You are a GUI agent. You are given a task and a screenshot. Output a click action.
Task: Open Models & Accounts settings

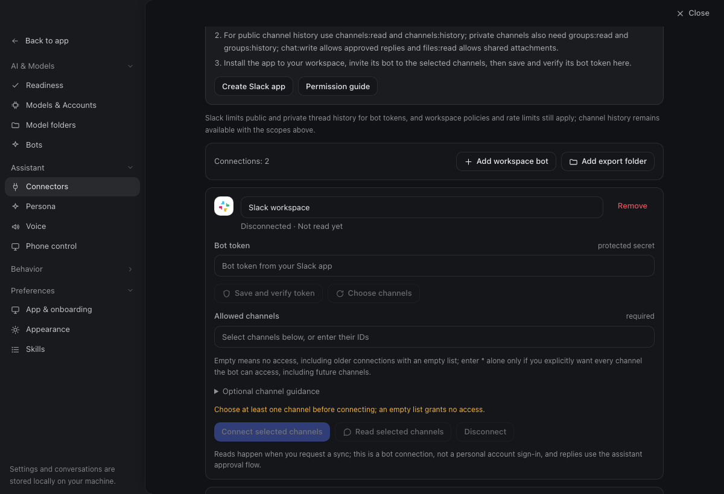coord(72,105)
